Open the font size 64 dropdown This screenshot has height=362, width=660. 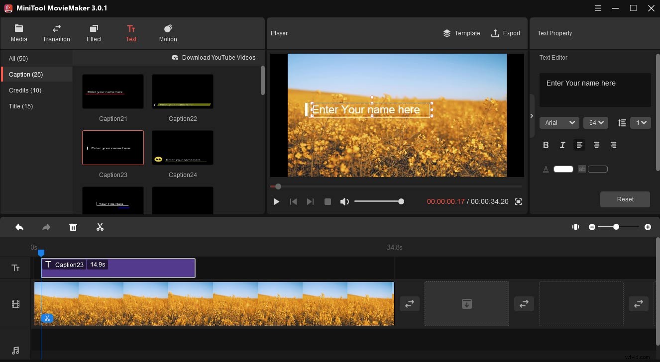[595, 122]
